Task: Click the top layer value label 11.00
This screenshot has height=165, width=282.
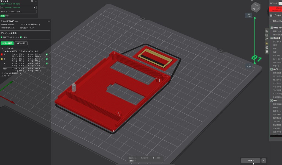Action: point(248,16)
